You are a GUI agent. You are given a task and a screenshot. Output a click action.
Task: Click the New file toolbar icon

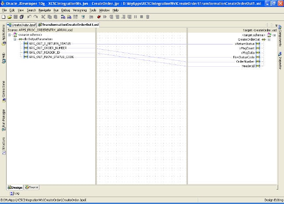(3, 17)
